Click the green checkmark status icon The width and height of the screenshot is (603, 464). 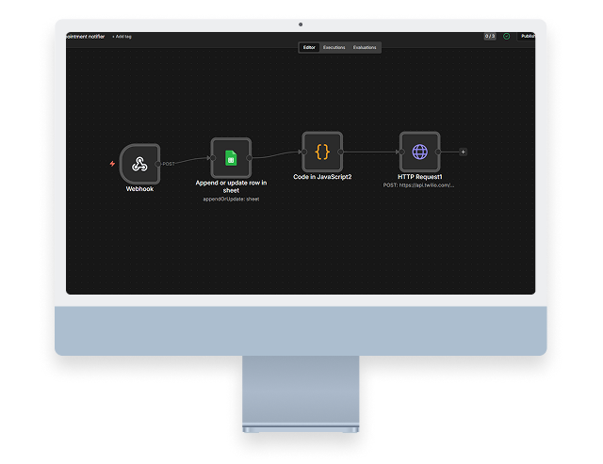[507, 36]
